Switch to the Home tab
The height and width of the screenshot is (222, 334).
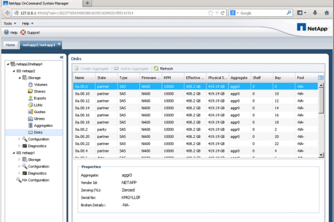pos(10,45)
